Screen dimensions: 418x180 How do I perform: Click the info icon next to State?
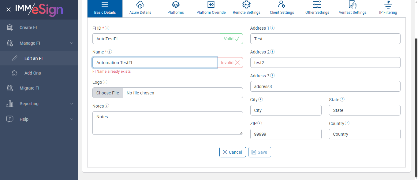pos(342,99)
